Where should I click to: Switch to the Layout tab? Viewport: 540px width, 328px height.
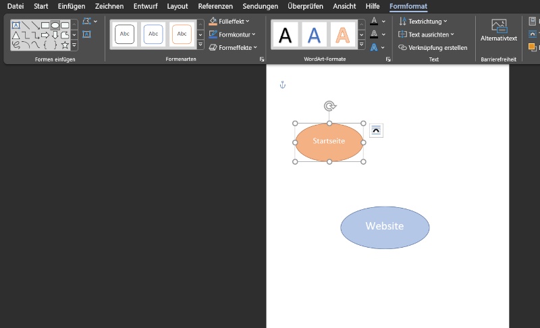(x=178, y=6)
